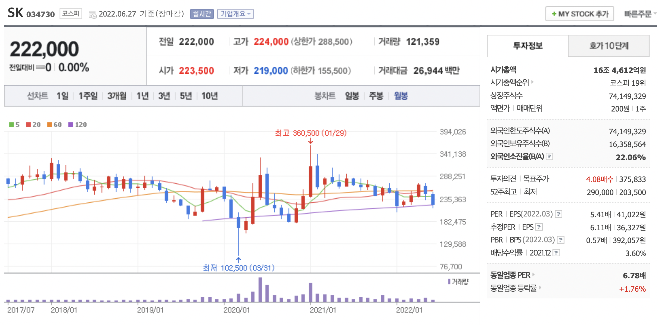Image resolution: width=658 pixels, height=325 pixels.
Task: Click the 121,359 trading volume value
Action: 423,42
